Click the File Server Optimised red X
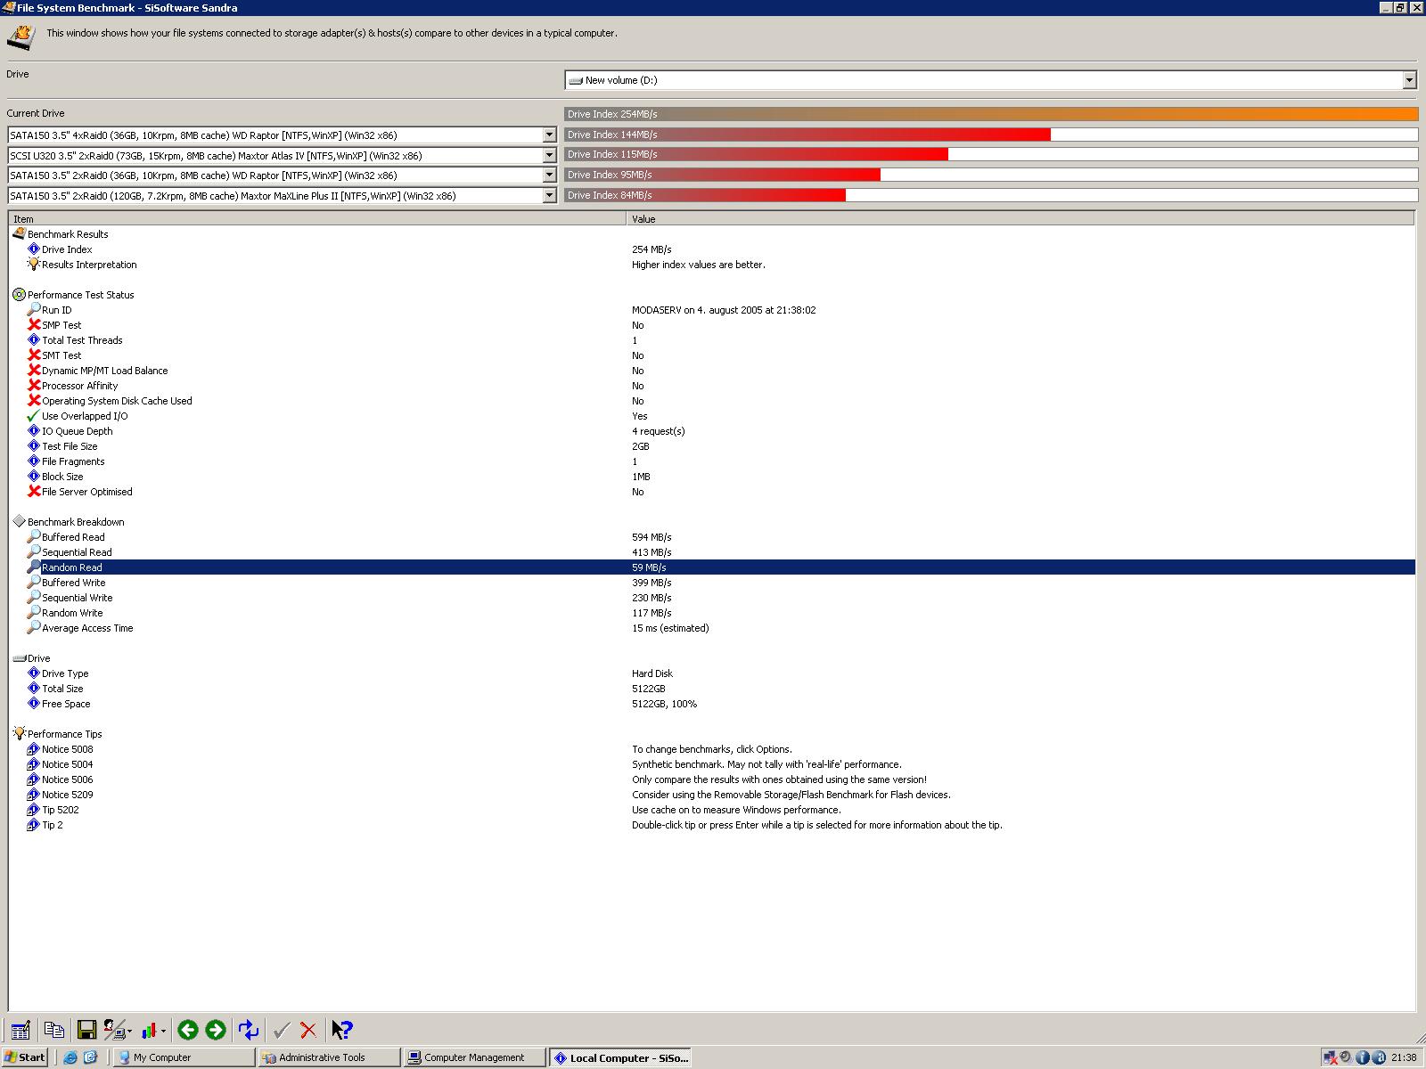Image resolution: width=1426 pixels, height=1069 pixels. pyautogui.click(x=34, y=492)
